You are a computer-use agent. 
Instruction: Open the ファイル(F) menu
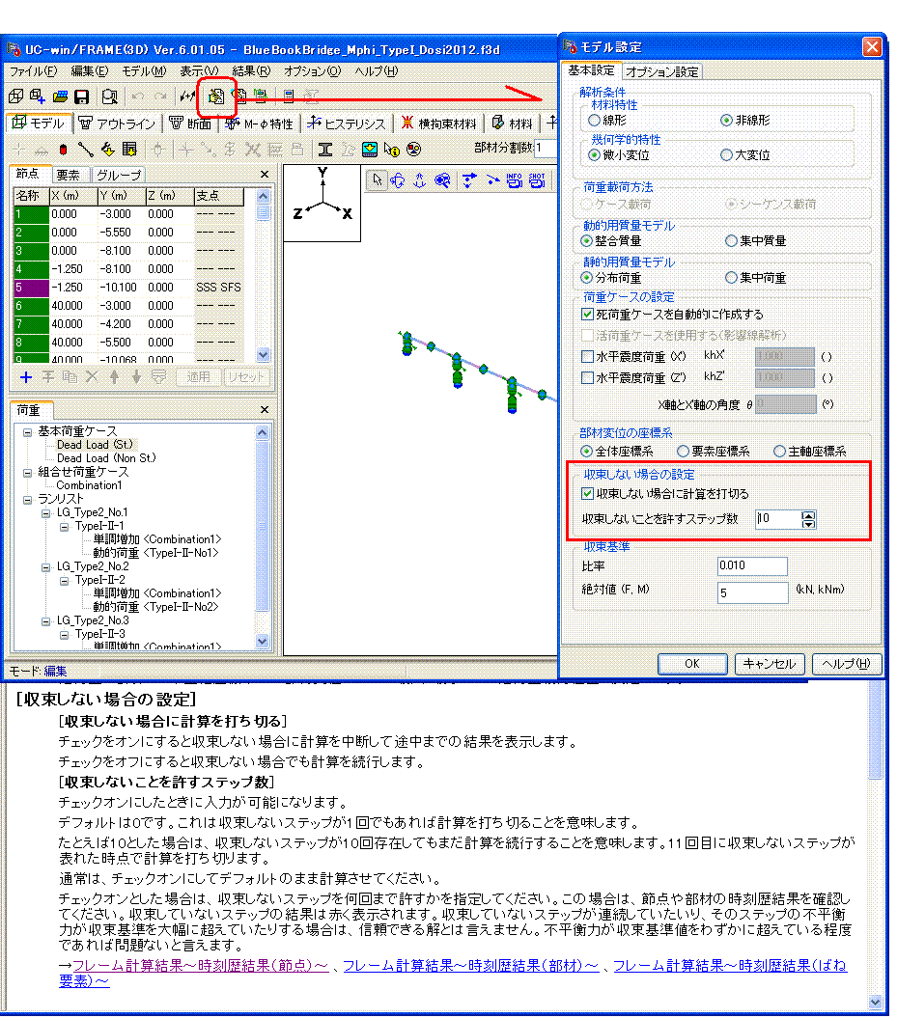33,70
